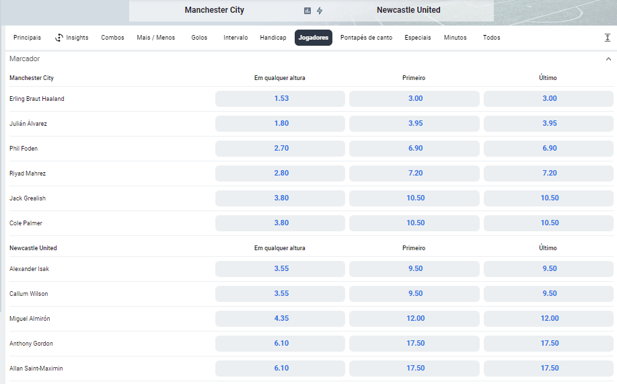
Task: Choose Callum Wilson first scorer 9.50
Action: [x=414, y=293]
